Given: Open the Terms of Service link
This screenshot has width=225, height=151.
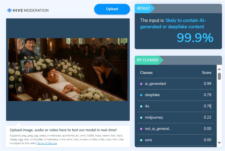Looking at the screenshot, I should point(47,143).
